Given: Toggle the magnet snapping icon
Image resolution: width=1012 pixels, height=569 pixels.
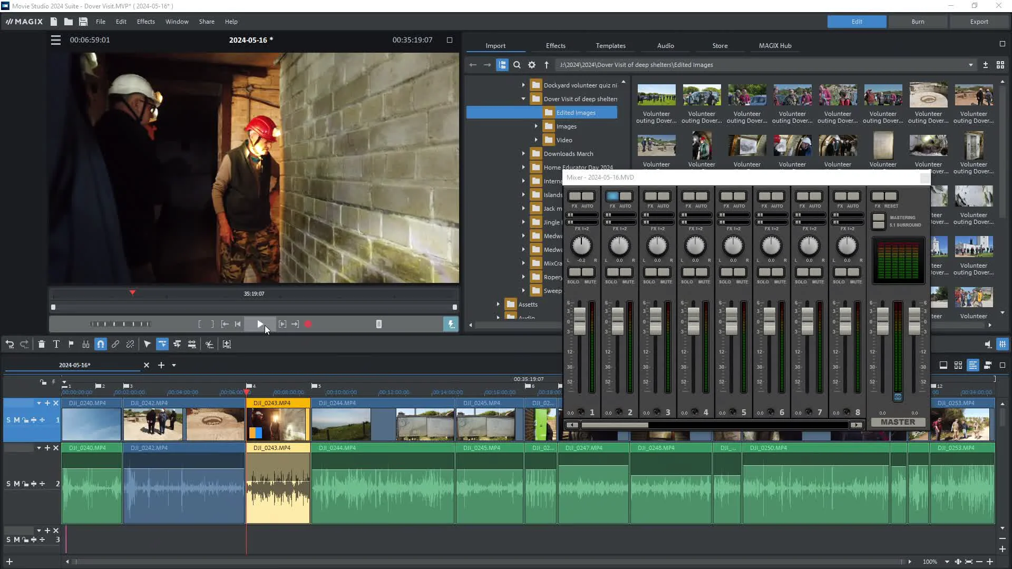Looking at the screenshot, I should (x=101, y=344).
